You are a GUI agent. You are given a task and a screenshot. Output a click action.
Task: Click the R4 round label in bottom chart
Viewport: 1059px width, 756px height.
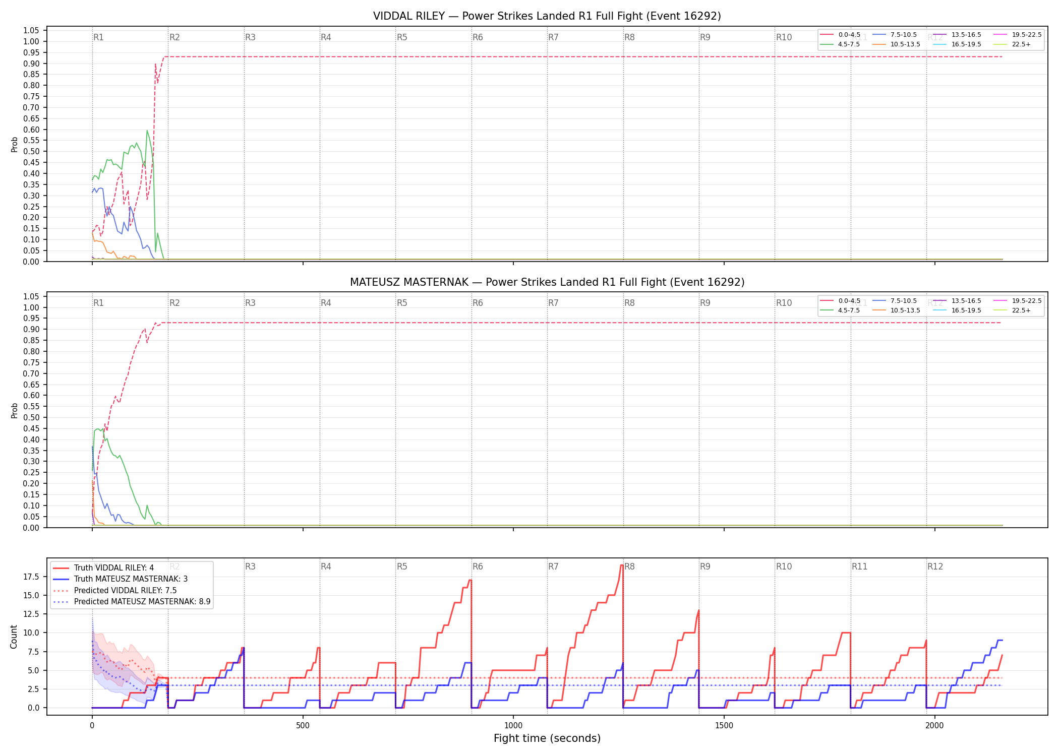tap(326, 566)
